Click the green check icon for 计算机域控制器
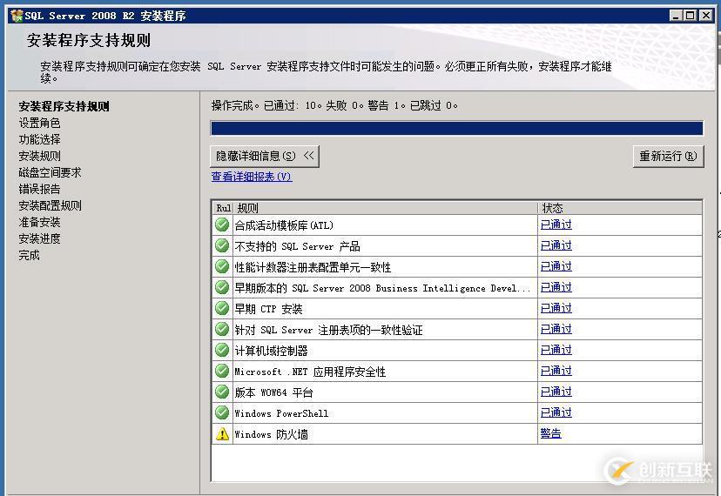The height and width of the screenshot is (496, 721). click(x=222, y=350)
